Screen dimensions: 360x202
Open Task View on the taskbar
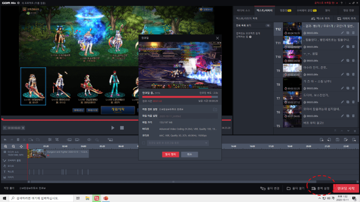78,198
